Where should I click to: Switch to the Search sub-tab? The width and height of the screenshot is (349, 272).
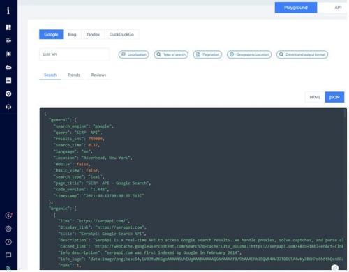click(50, 75)
